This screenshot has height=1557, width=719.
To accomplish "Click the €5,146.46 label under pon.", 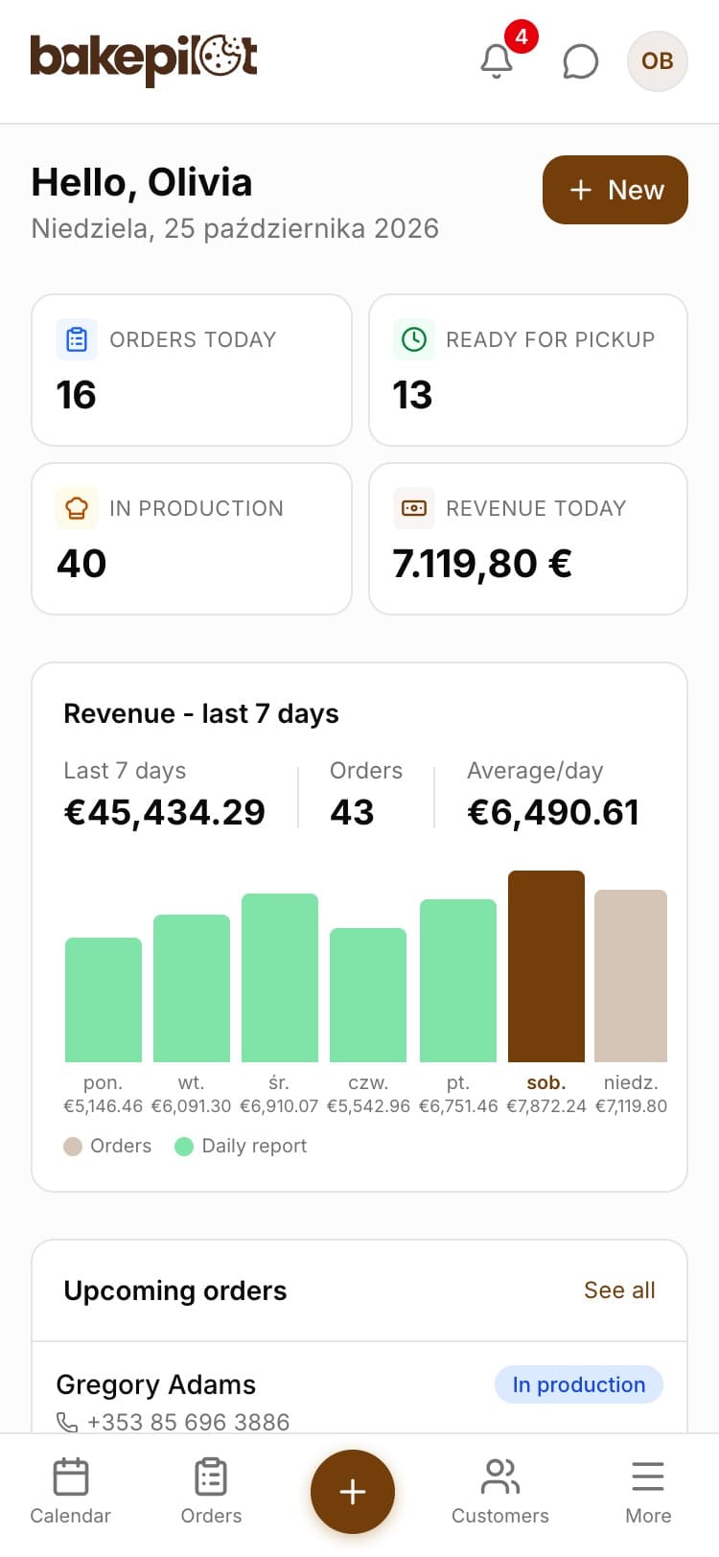I will [x=103, y=1105].
